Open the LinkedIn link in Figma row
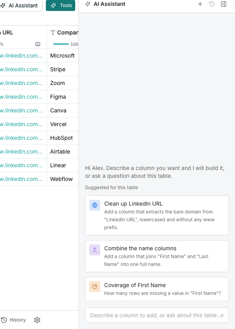The image size is (235, 329). [21, 97]
